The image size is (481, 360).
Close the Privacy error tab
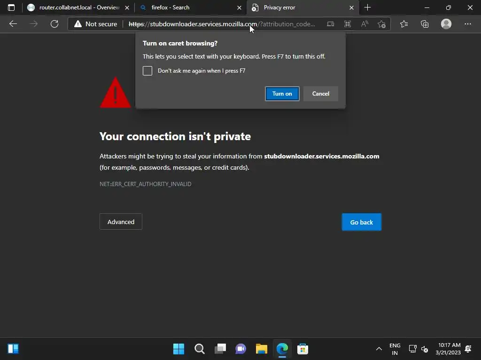[351, 7]
